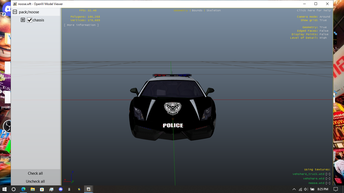Open the notification center icon
344x193 pixels.
tap(335, 189)
